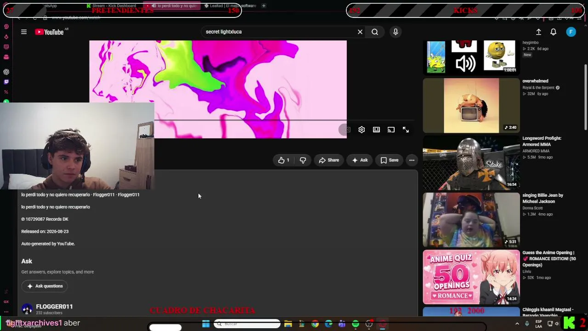The height and width of the screenshot is (331, 588).
Task: Dislike the video with thumbs down
Action: pos(303,160)
